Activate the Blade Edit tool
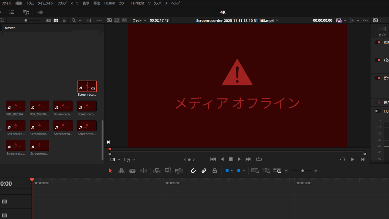 (132, 171)
